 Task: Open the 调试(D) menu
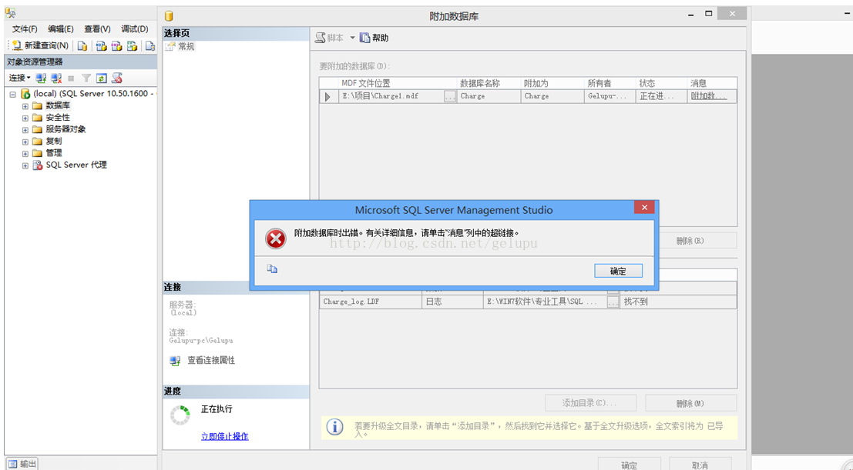tap(134, 28)
